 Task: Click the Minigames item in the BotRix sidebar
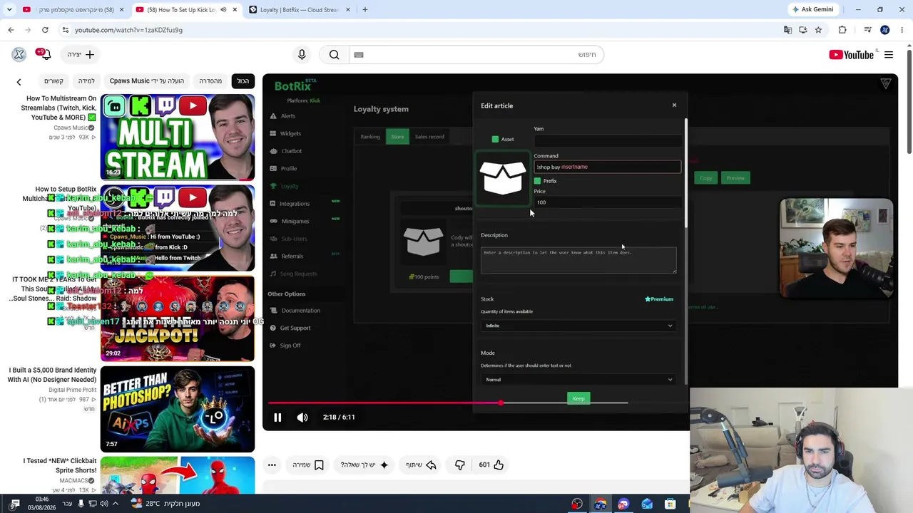point(295,221)
